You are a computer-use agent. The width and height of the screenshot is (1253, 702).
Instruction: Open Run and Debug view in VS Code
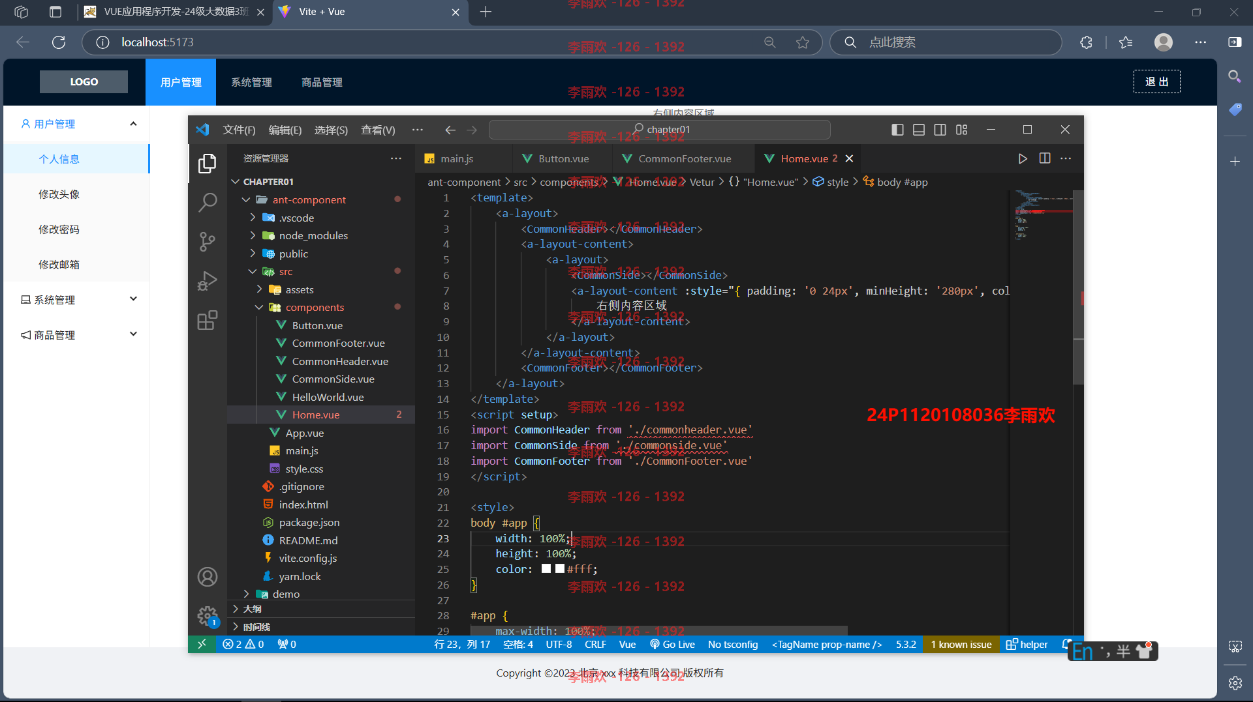(207, 281)
